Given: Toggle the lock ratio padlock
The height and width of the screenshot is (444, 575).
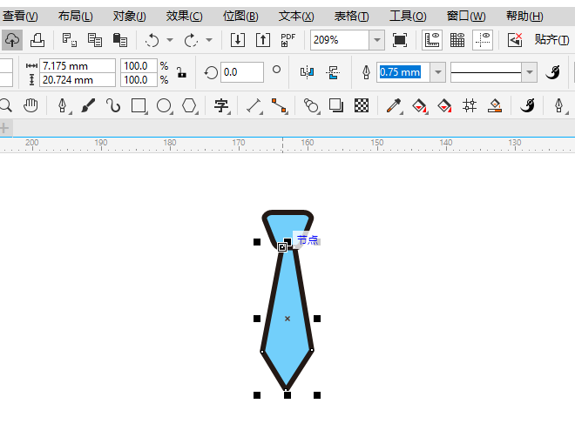Looking at the screenshot, I should pos(181,72).
